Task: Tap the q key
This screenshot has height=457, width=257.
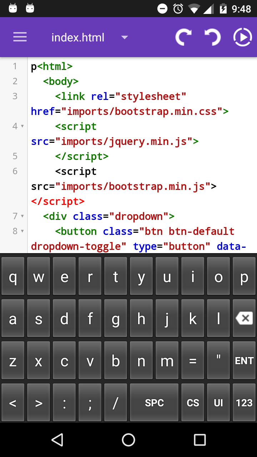Action: point(13,276)
